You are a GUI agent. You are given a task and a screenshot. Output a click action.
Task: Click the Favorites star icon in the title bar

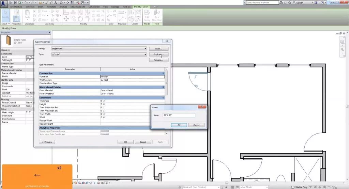tap(290, 3)
